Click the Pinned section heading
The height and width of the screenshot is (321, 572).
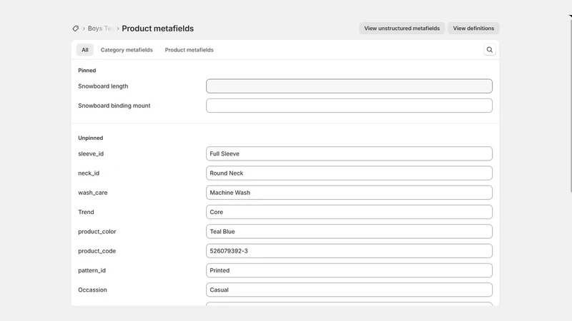[87, 71]
